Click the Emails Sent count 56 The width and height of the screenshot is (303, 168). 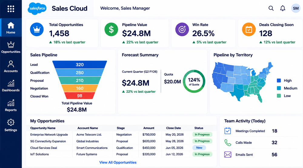tap(275, 154)
